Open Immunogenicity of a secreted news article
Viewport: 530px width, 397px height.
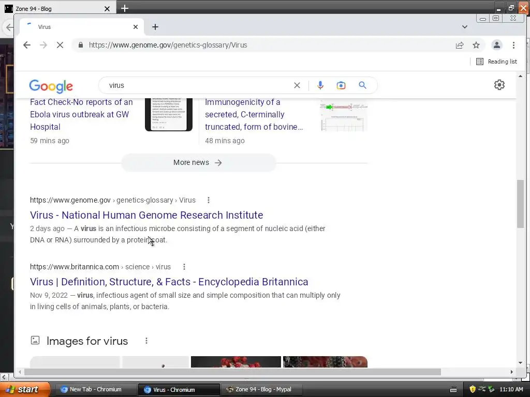pos(254,114)
